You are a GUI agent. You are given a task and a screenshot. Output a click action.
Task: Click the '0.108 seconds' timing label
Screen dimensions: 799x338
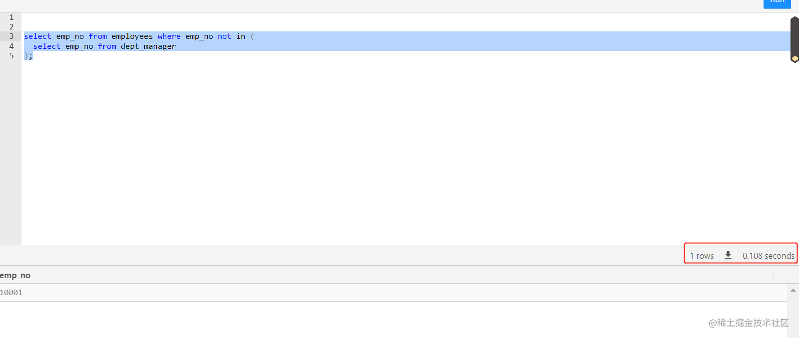click(768, 256)
